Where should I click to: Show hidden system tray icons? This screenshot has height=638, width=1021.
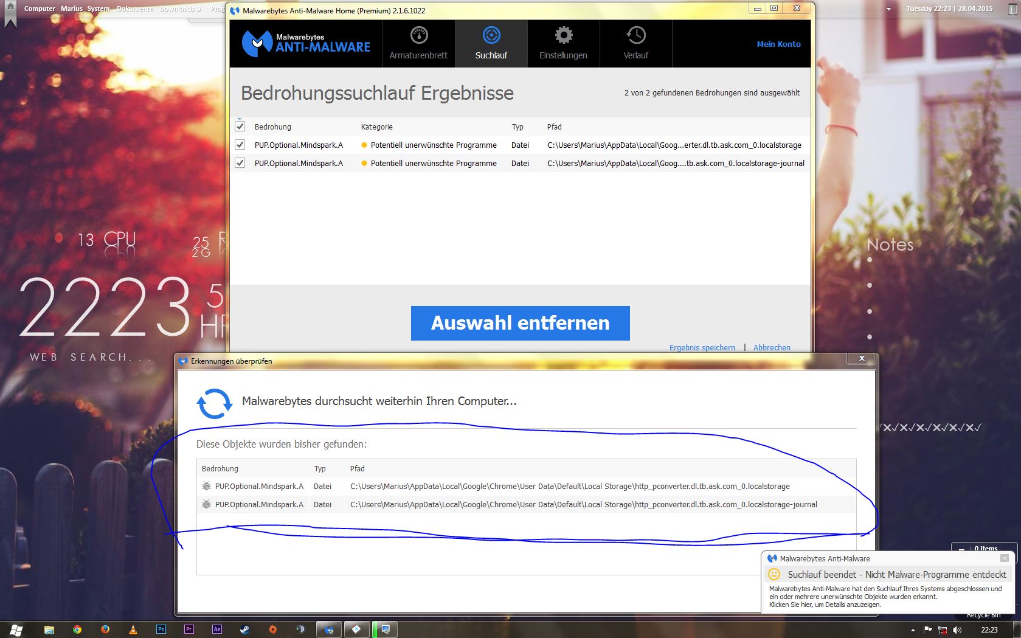point(912,630)
